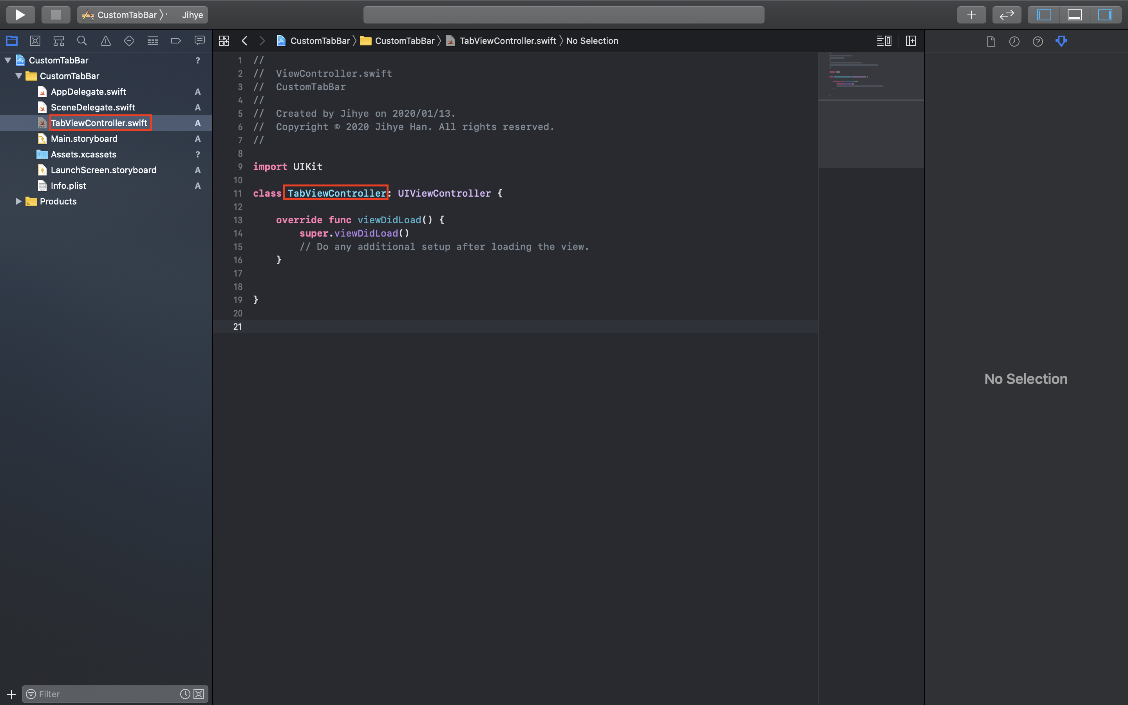Open the Issue navigator warning icon
The width and height of the screenshot is (1128, 705).
click(105, 41)
